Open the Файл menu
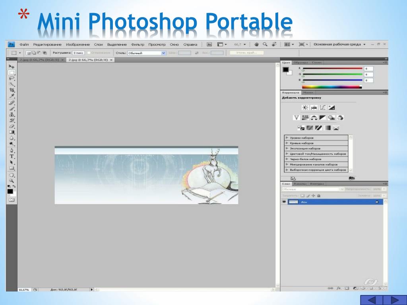The width and height of the screenshot is (407, 305). 24,44
